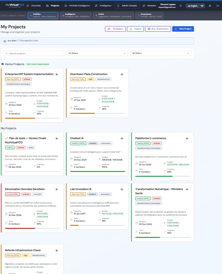
Task: Toggle eye icon on Refonte Infrastructure Cloud
Action: (x=57, y=251)
